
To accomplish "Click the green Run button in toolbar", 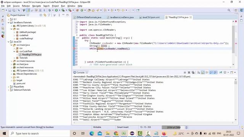I will click(56, 10).
